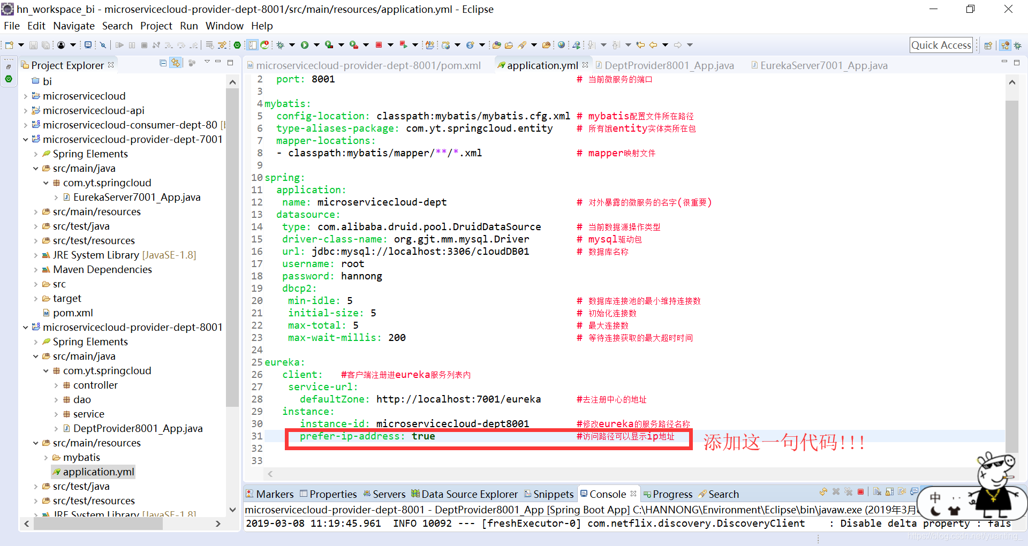Viewport: 1028px width, 546px height.
Task: Click the Save toolbar icon
Action: (33, 45)
